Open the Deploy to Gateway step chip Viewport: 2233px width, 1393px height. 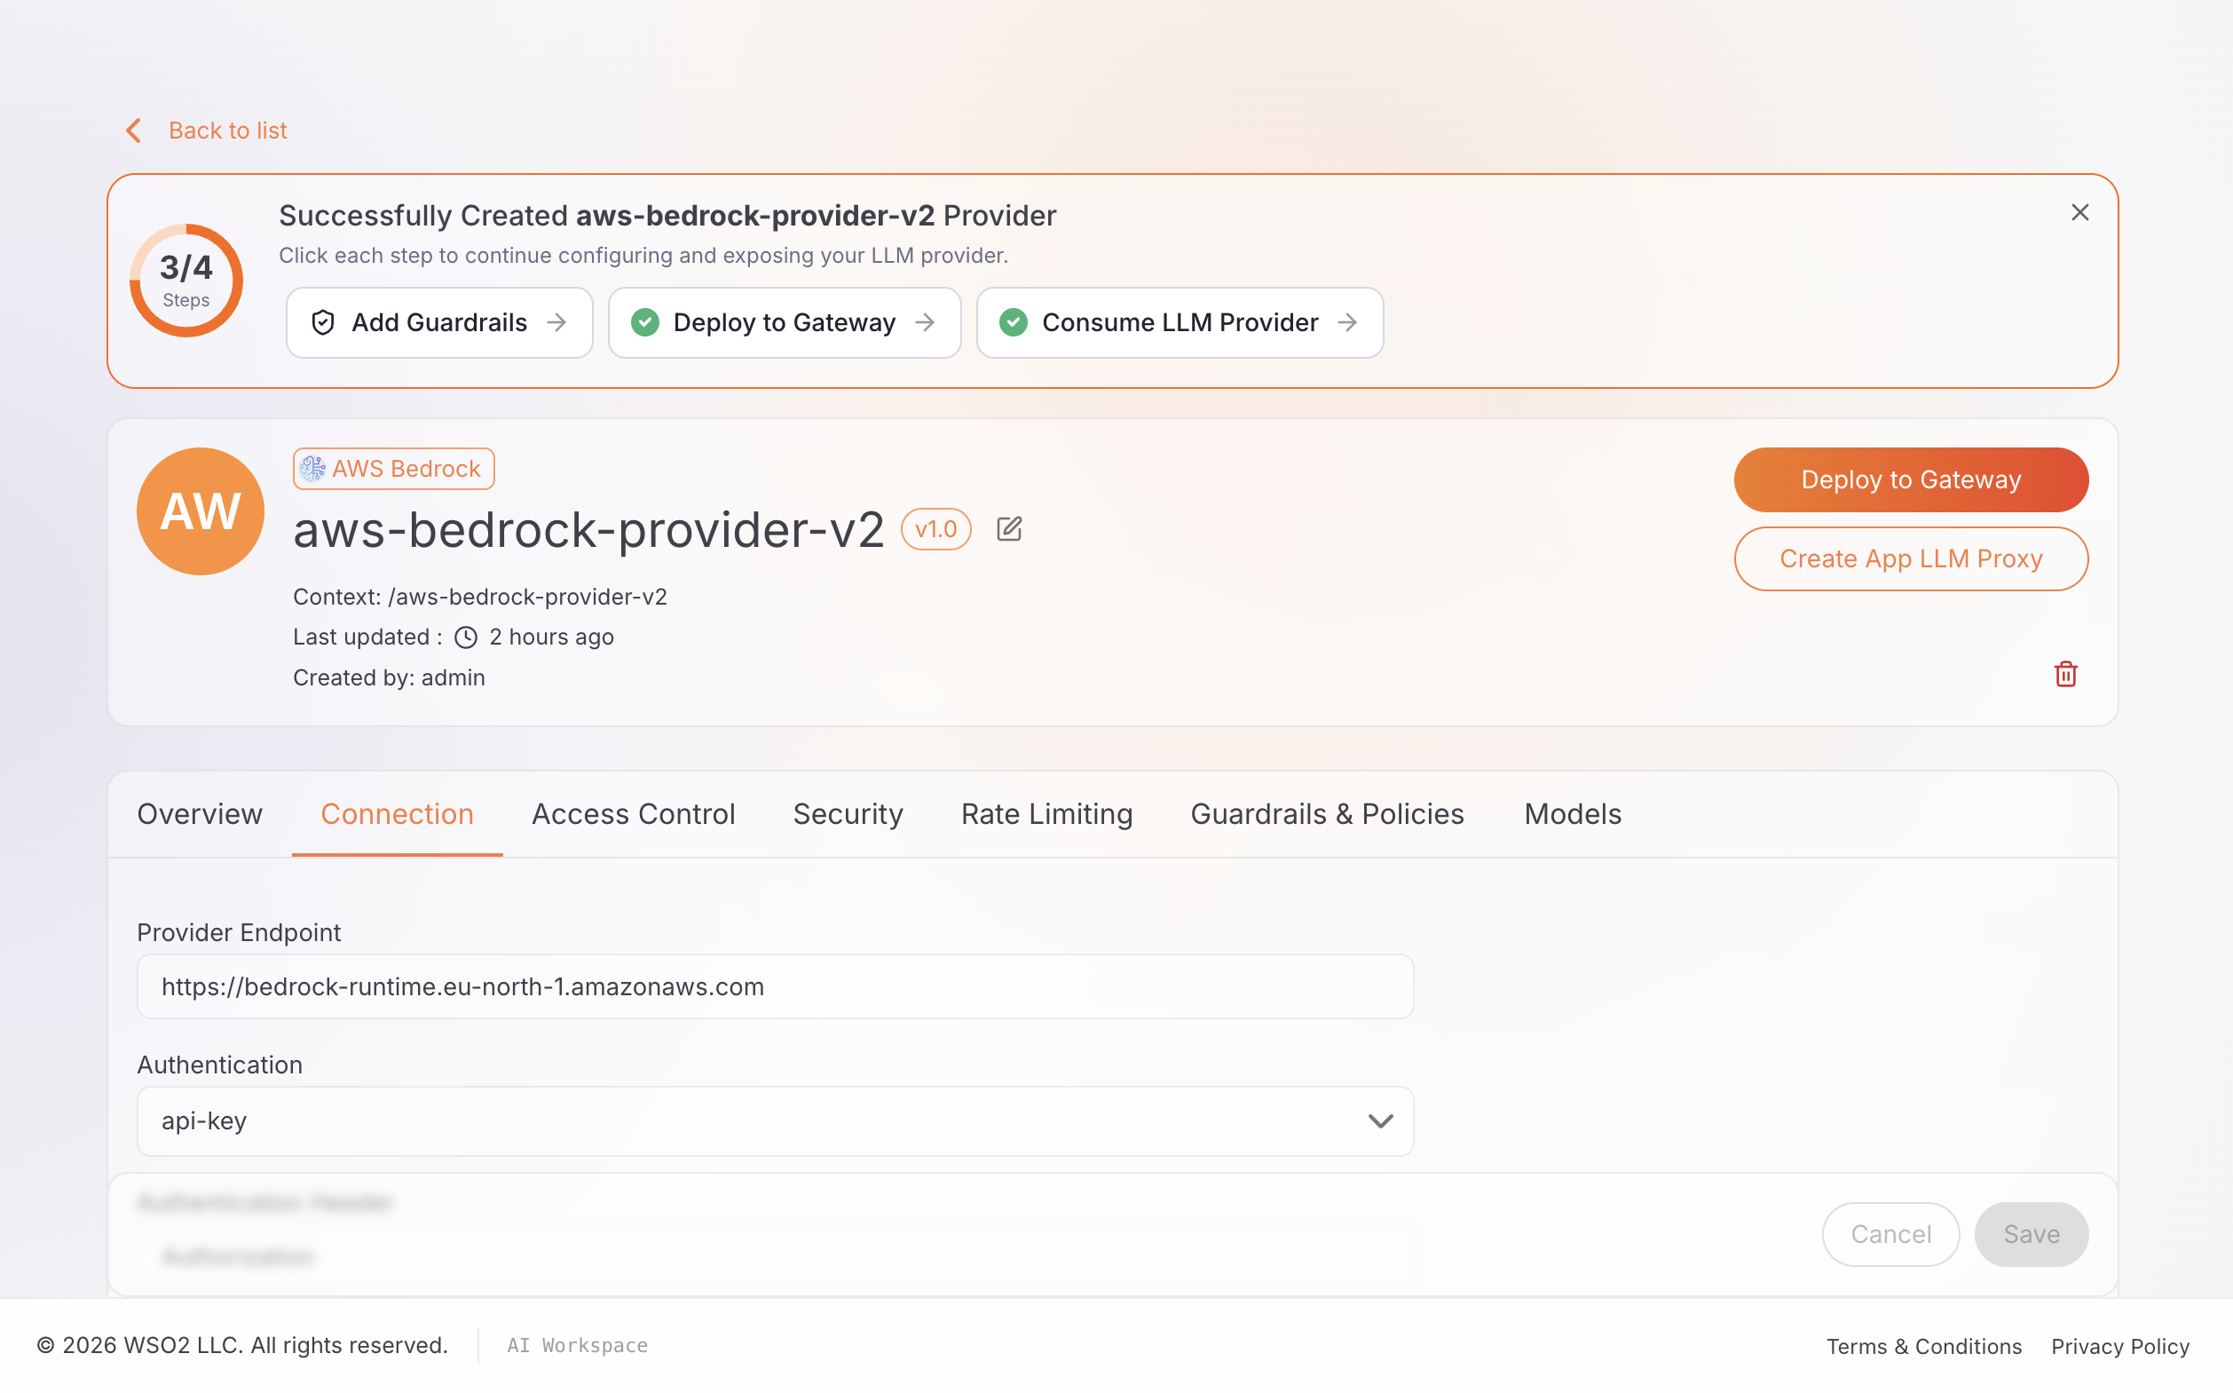pyautogui.click(x=785, y=322)
